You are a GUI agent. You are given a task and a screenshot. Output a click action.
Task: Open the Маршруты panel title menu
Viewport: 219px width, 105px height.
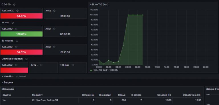coord(8,89)
